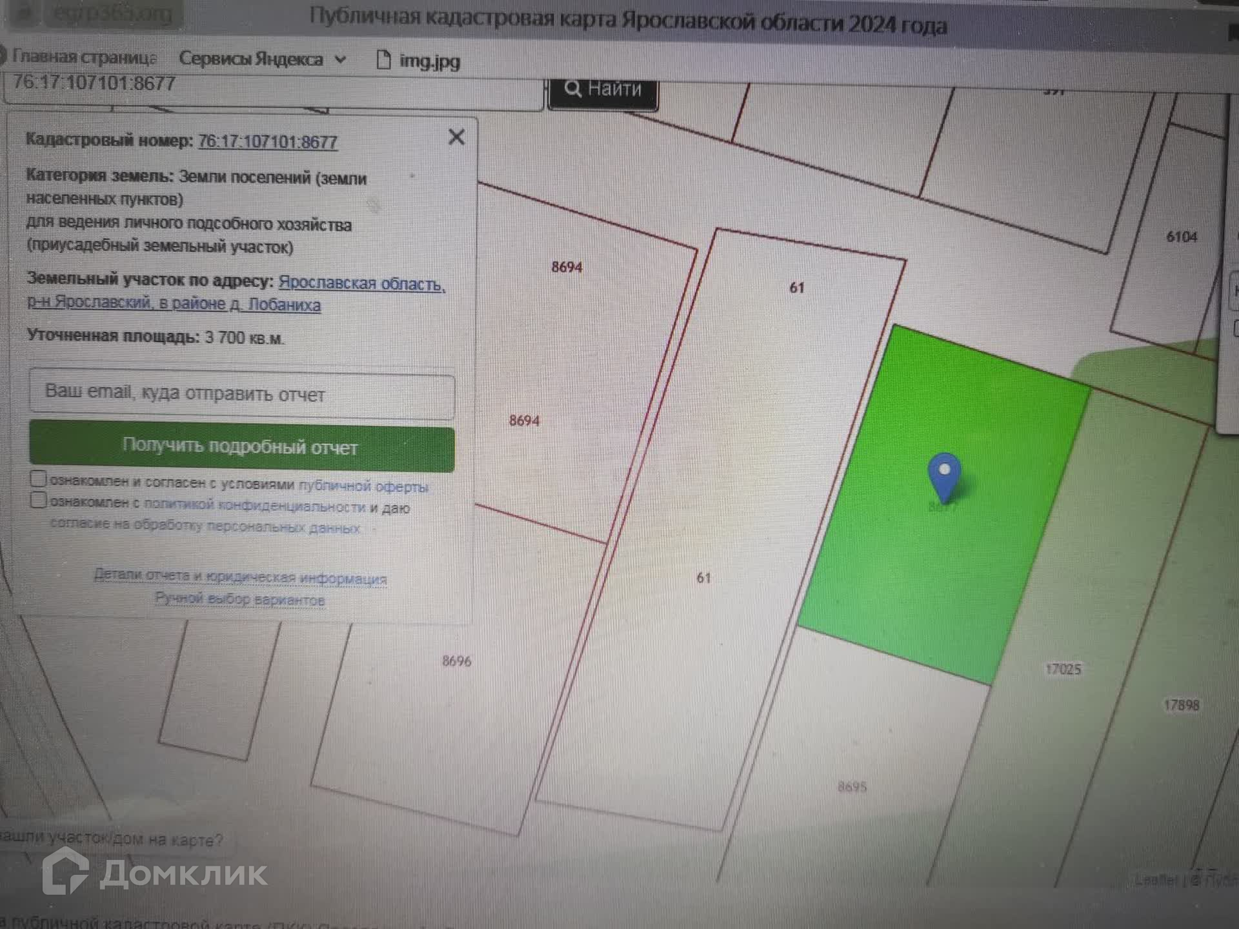Click the email input field

pyautogui.click(x=242, y=394)
